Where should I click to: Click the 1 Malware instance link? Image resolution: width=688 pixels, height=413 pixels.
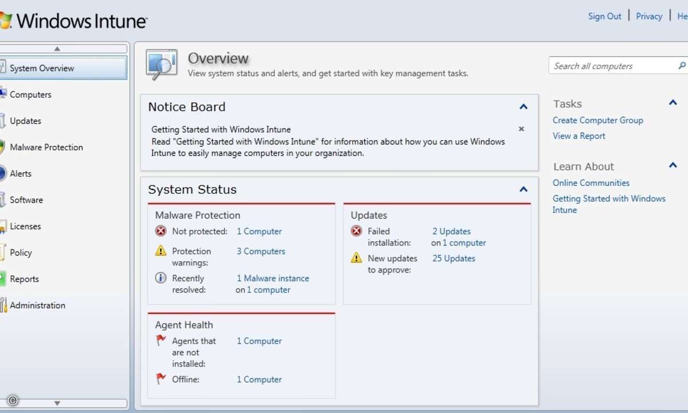[x=273, y=278]
